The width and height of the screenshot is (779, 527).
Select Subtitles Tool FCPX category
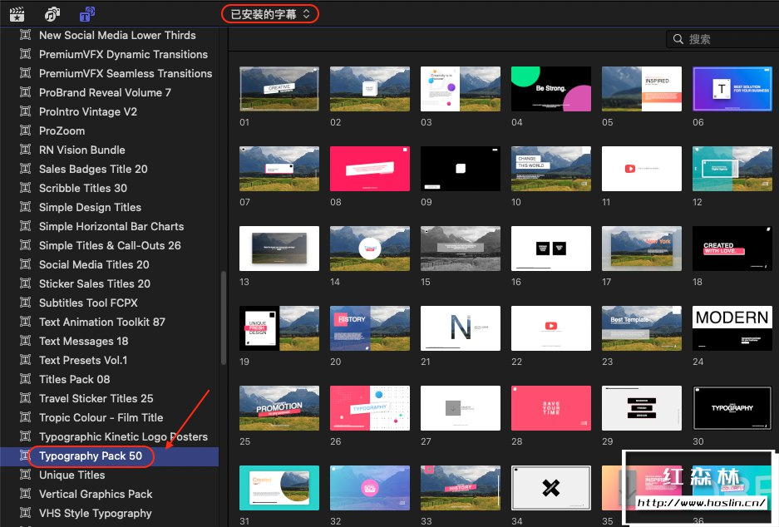tap(88, 303)
